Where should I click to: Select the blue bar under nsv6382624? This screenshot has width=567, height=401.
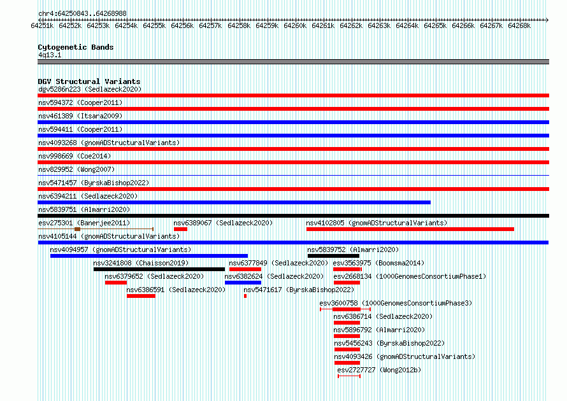tap(243, 283)
